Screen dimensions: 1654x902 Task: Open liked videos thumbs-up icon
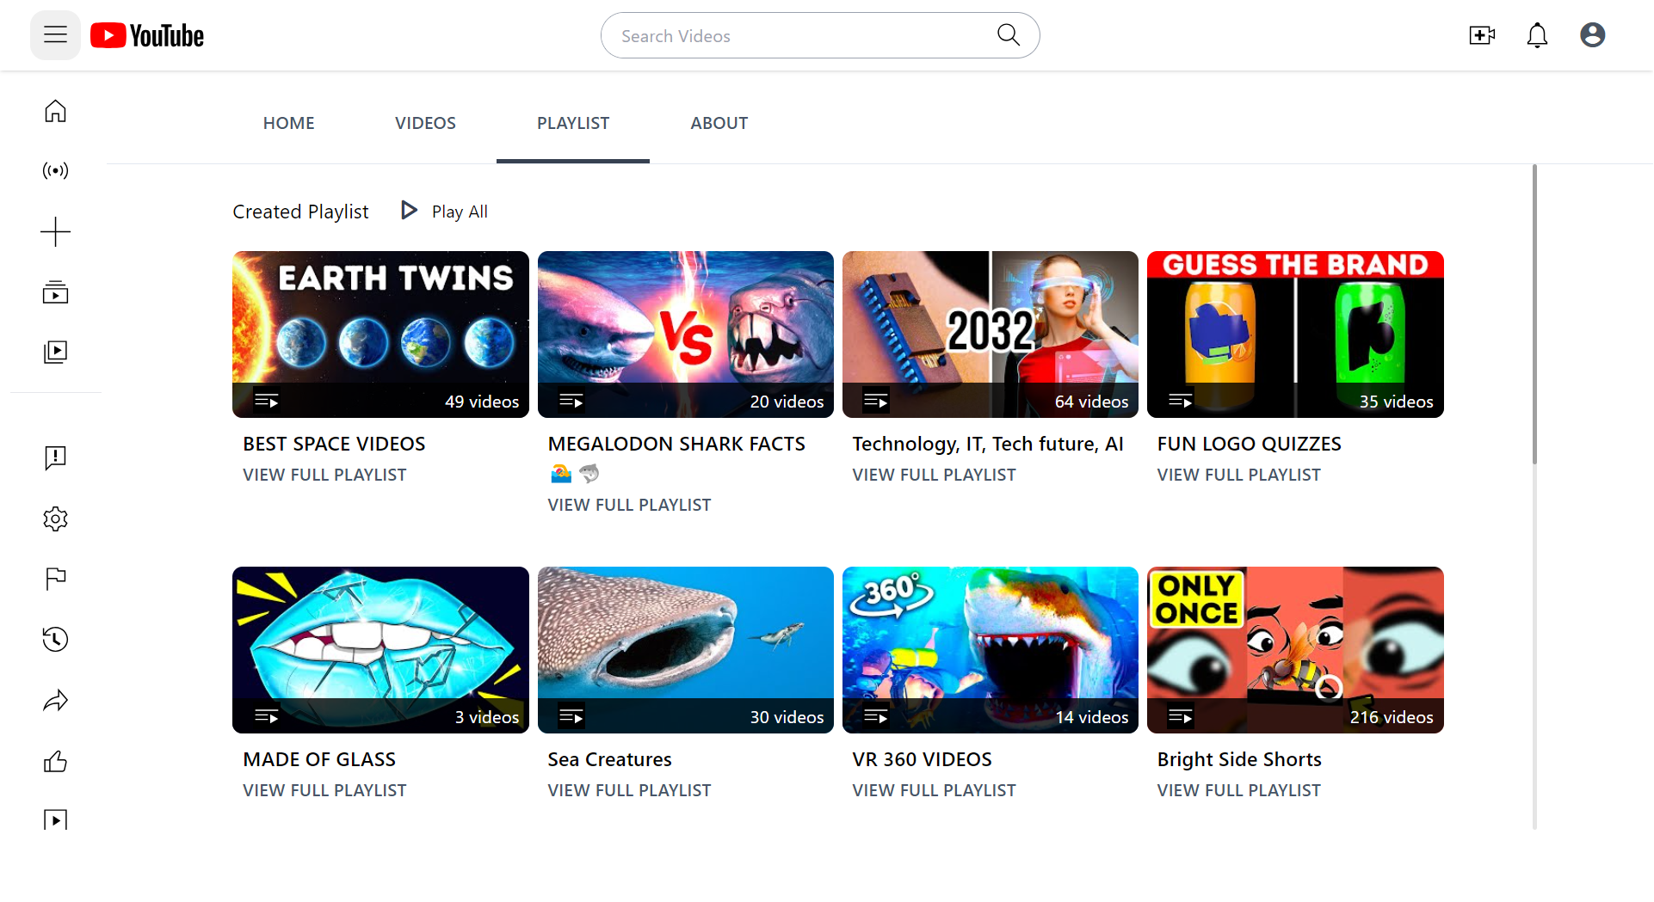pos(55,761)
